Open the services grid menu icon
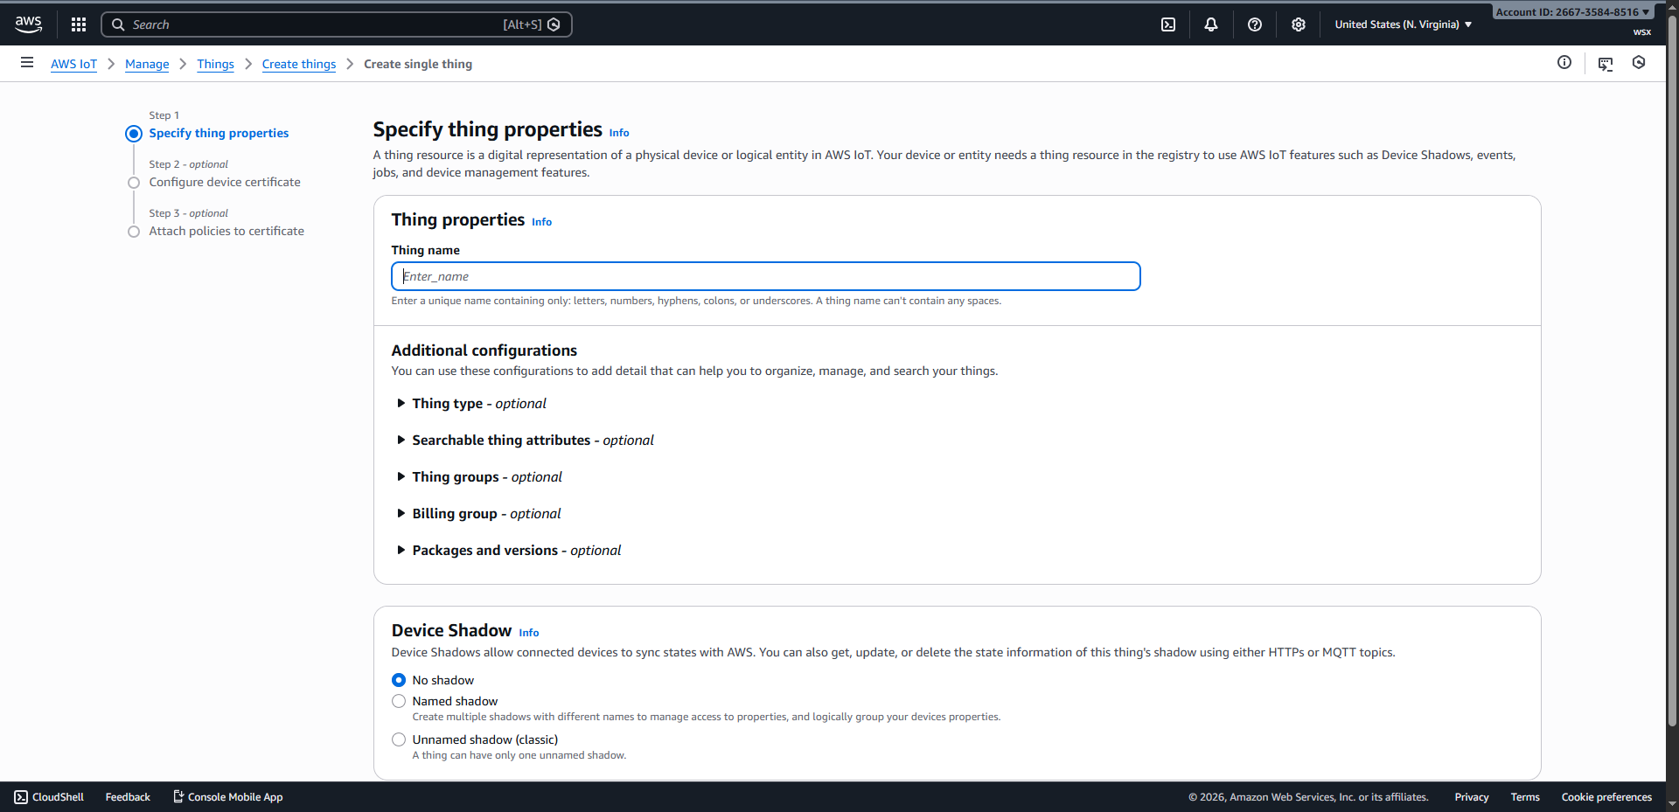 point(79,24)
